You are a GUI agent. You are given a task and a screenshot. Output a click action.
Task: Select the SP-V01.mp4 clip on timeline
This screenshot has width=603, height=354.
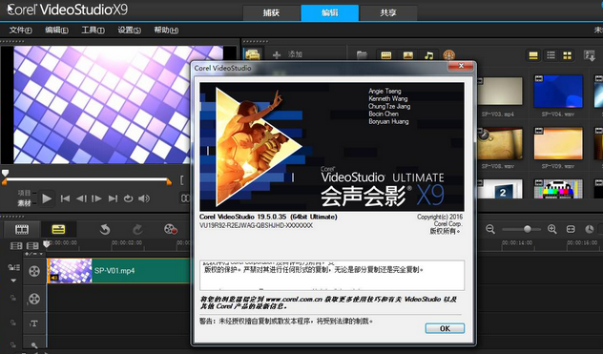click(x=119, y=270)
